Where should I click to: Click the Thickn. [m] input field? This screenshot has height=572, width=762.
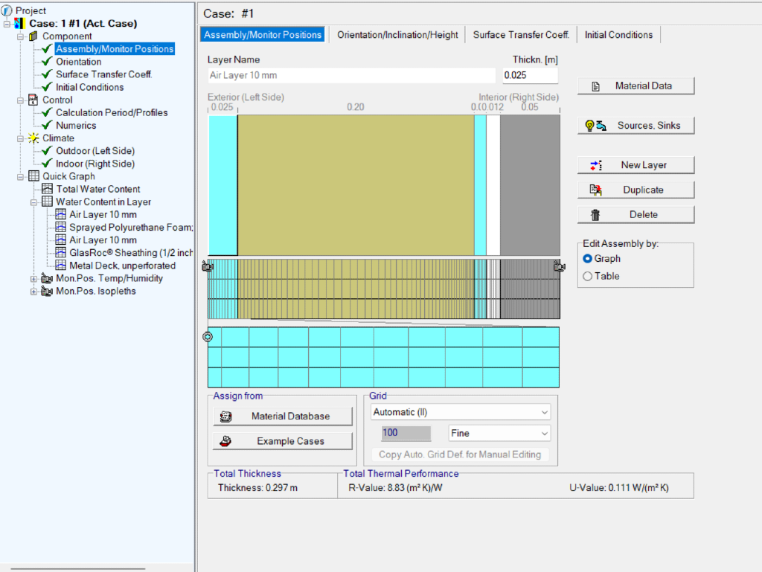click(x=530, y=75)
